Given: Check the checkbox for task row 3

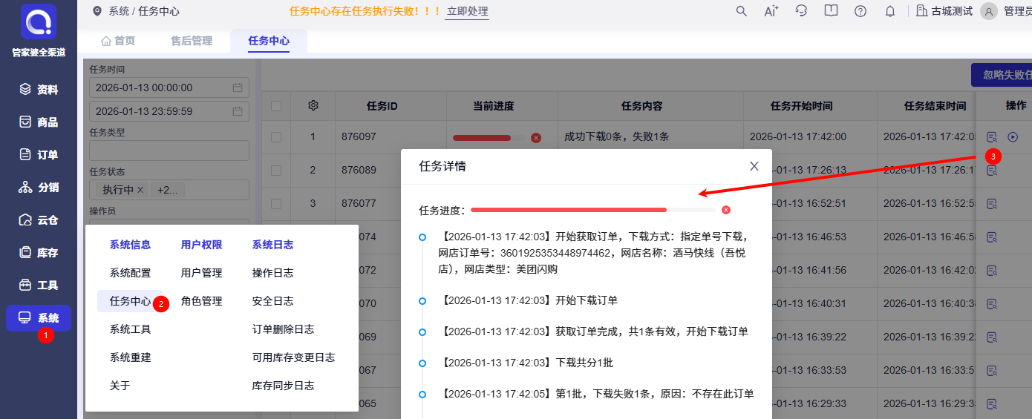Looking at the screenshot, I should [x=276, y=204].
